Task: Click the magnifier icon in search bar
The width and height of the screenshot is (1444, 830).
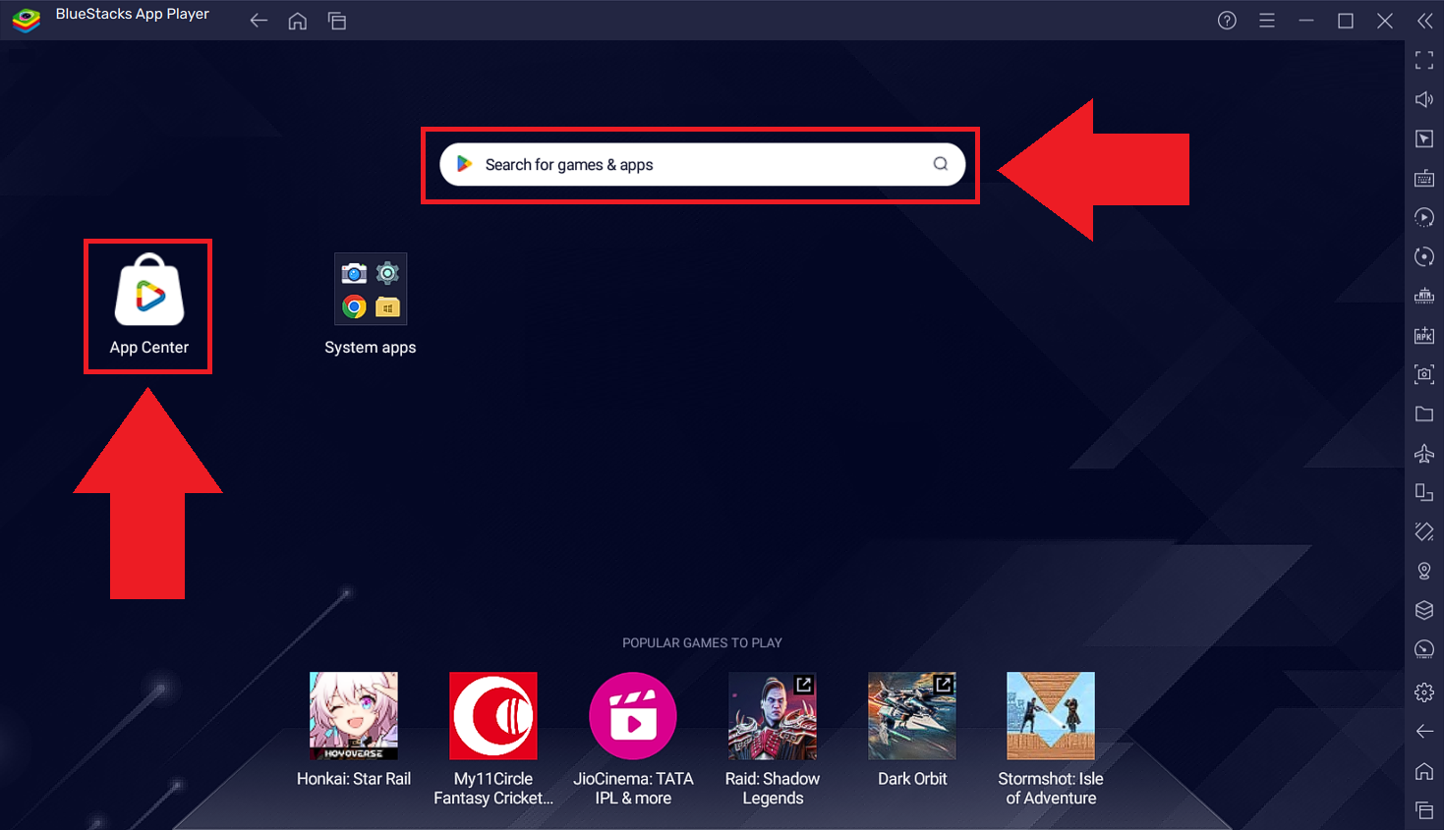Action: [x=941, y=164]
